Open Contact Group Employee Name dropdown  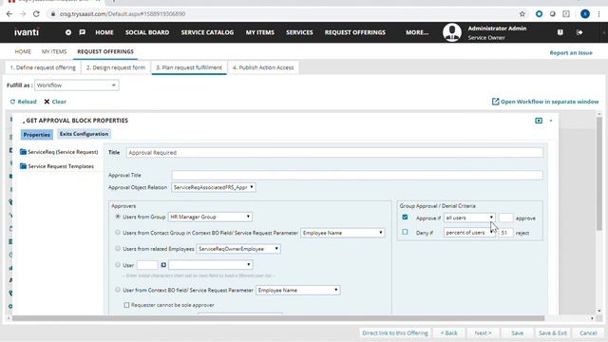click(343, 233)
